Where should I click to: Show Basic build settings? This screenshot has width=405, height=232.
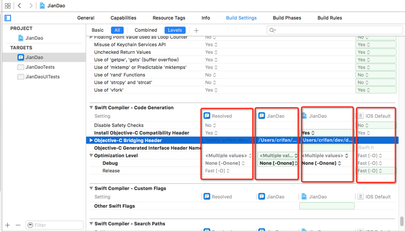[98, 30]
